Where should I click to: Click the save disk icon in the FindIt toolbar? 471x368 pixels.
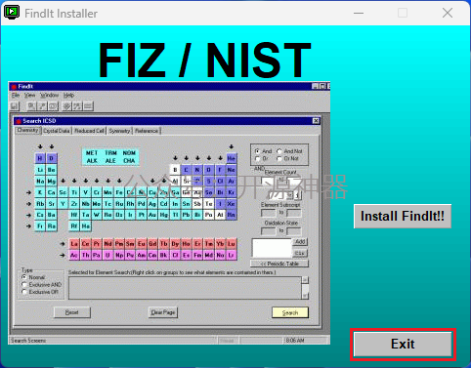tap(15, 106)
